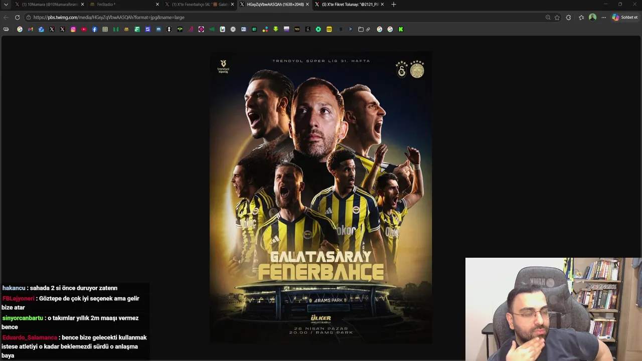642x361 pixels.
Task: Reload the page with the refresh icon
Action: tap(17, 17)
